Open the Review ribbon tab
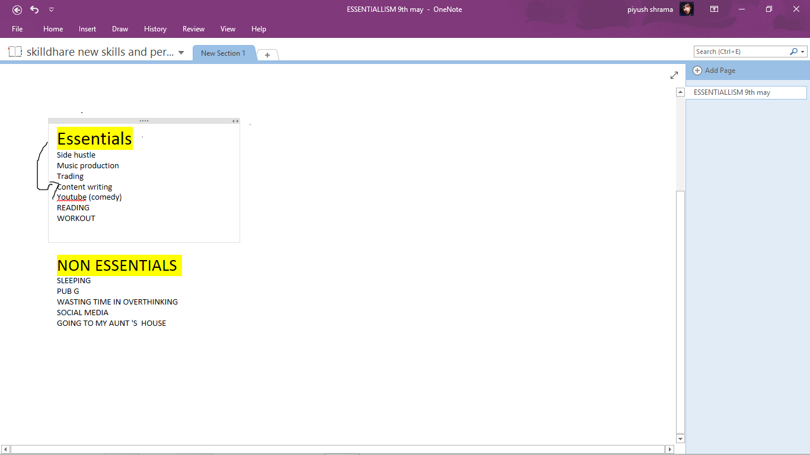Screen dimensions: 810x455 (x=193, y=29)
